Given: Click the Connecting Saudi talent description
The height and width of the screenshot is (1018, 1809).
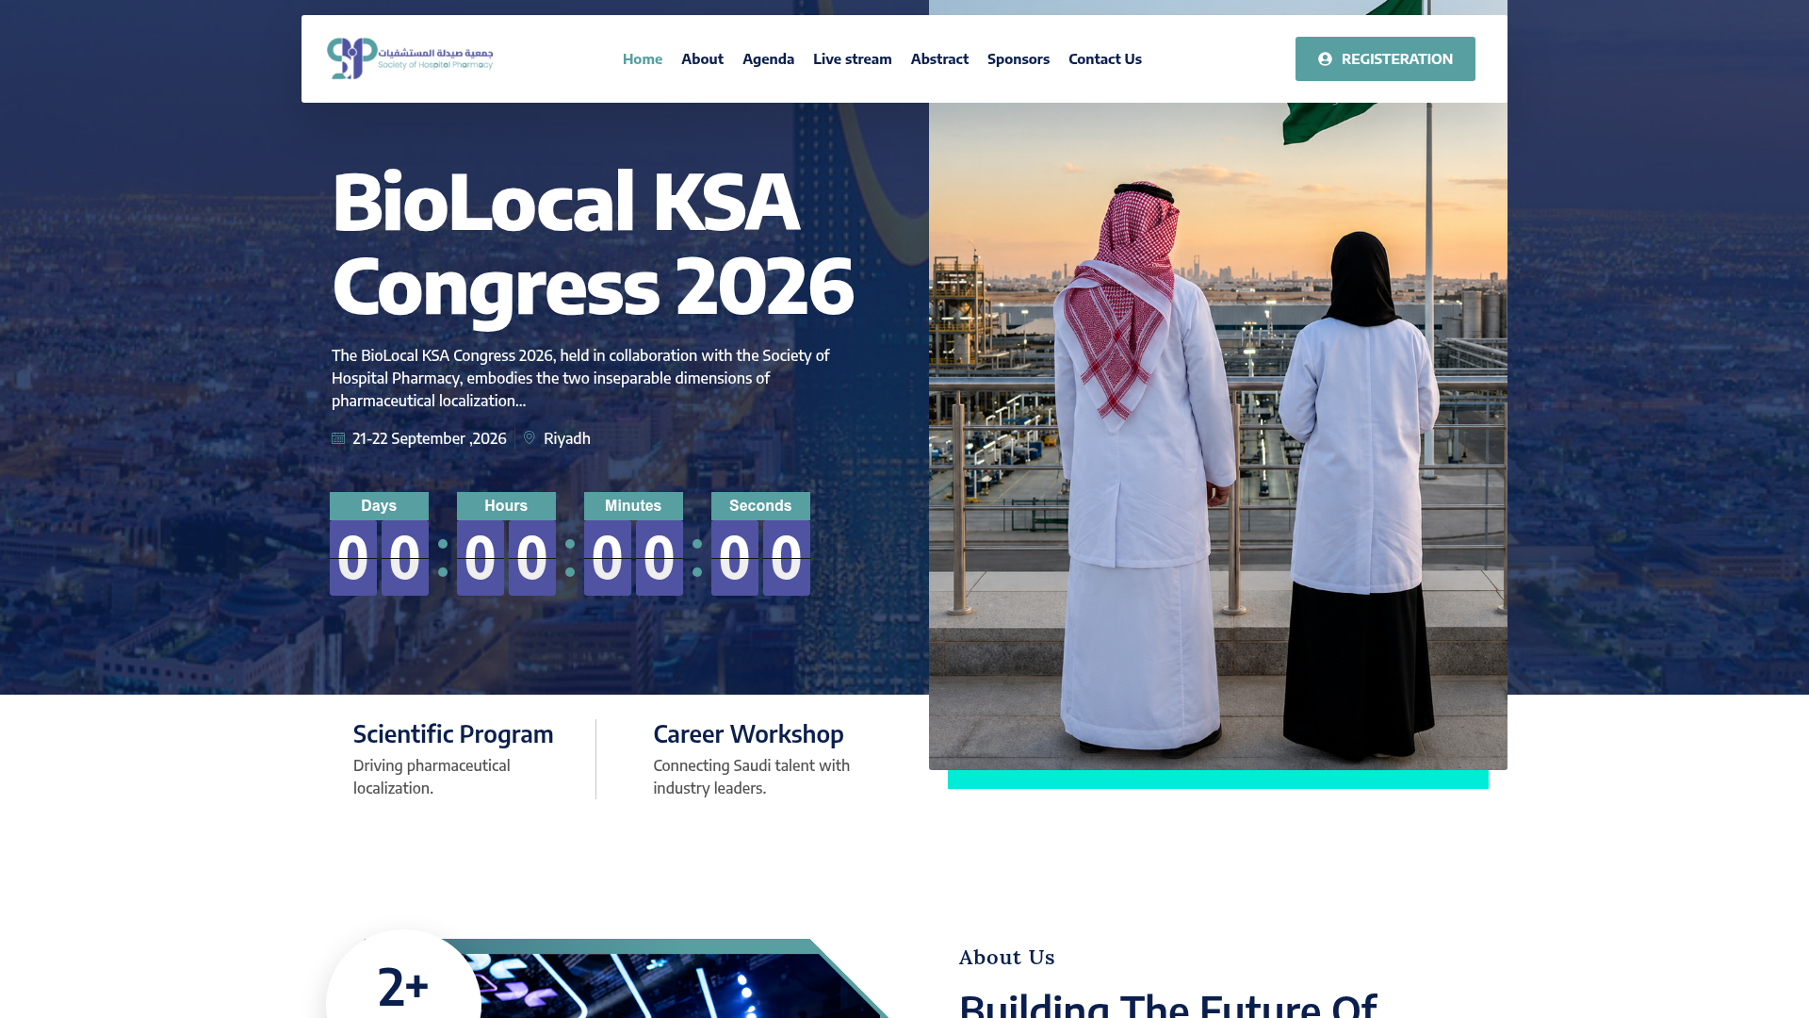Looking at the screenshot, I should click(x=752, y=777).
